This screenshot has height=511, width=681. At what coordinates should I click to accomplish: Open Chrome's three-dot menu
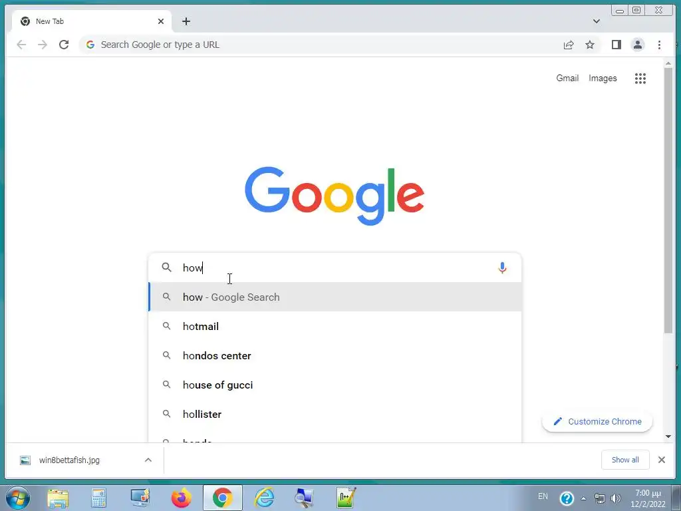coord(659,45)
